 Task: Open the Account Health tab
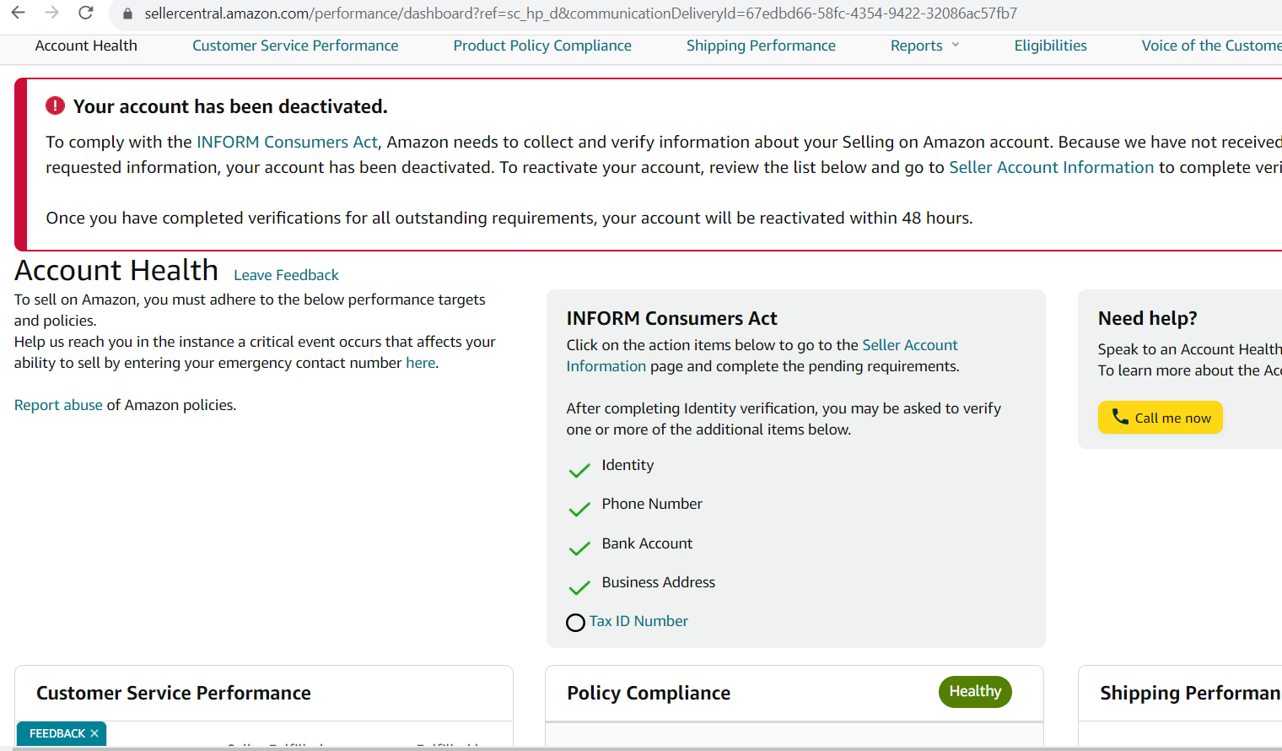86,46
